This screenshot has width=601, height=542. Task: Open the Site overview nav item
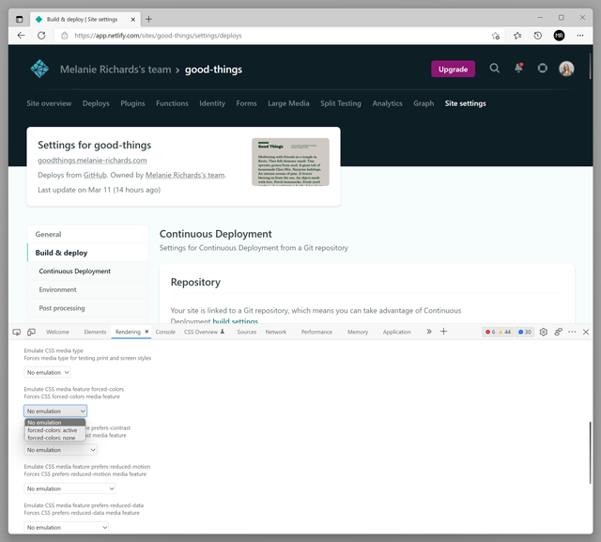pos(49,103)
